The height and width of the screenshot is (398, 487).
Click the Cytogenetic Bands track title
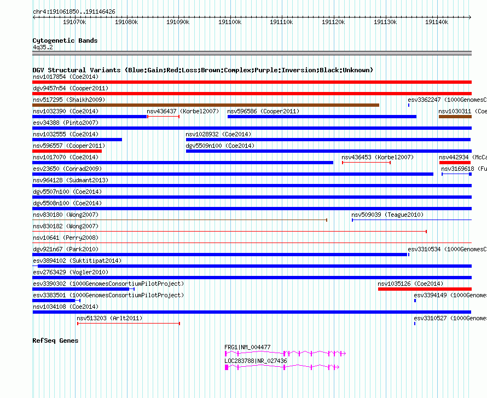pos(65,41)
